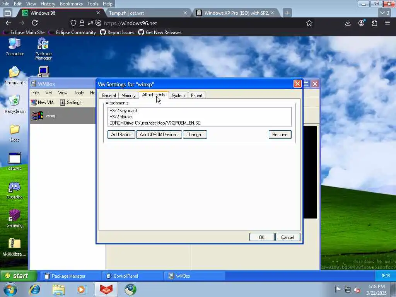Open the Computer desktop icon
The image size is (396, 297).
[x=14, y=47]
